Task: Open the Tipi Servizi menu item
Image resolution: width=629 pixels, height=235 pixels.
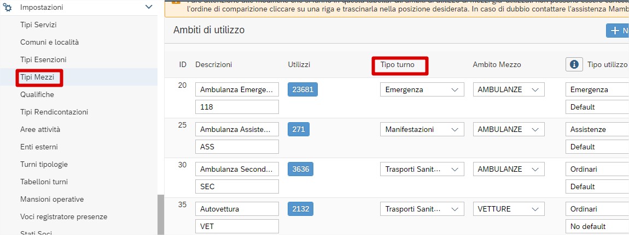Action: [38, 25]
